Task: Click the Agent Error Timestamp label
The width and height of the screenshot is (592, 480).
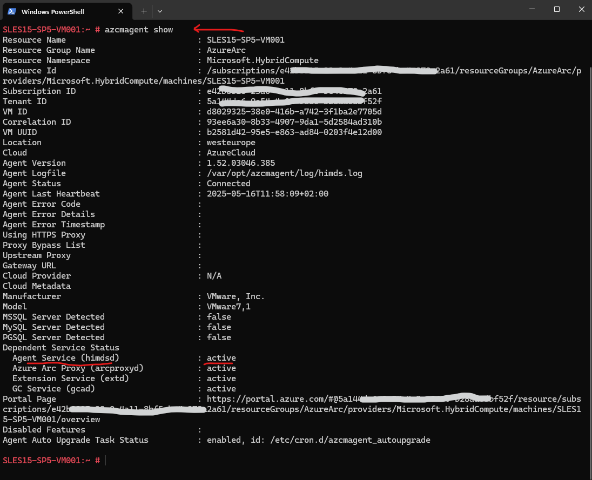Action: [x=53, y=225]
